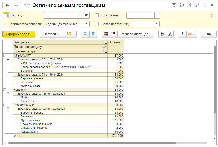Open the 'Еще' menu

pyautogui.click(x=209, y=34)
